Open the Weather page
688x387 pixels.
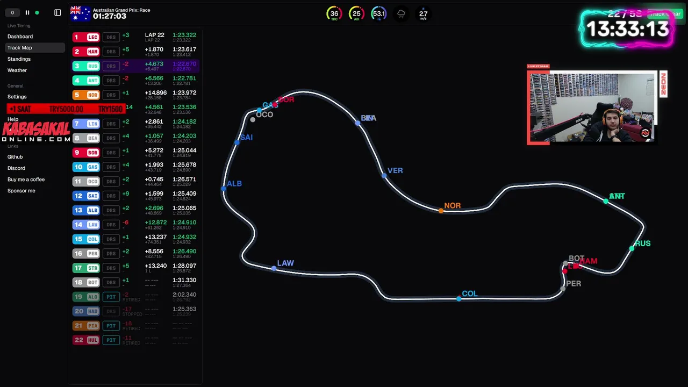tap(17, 70)
